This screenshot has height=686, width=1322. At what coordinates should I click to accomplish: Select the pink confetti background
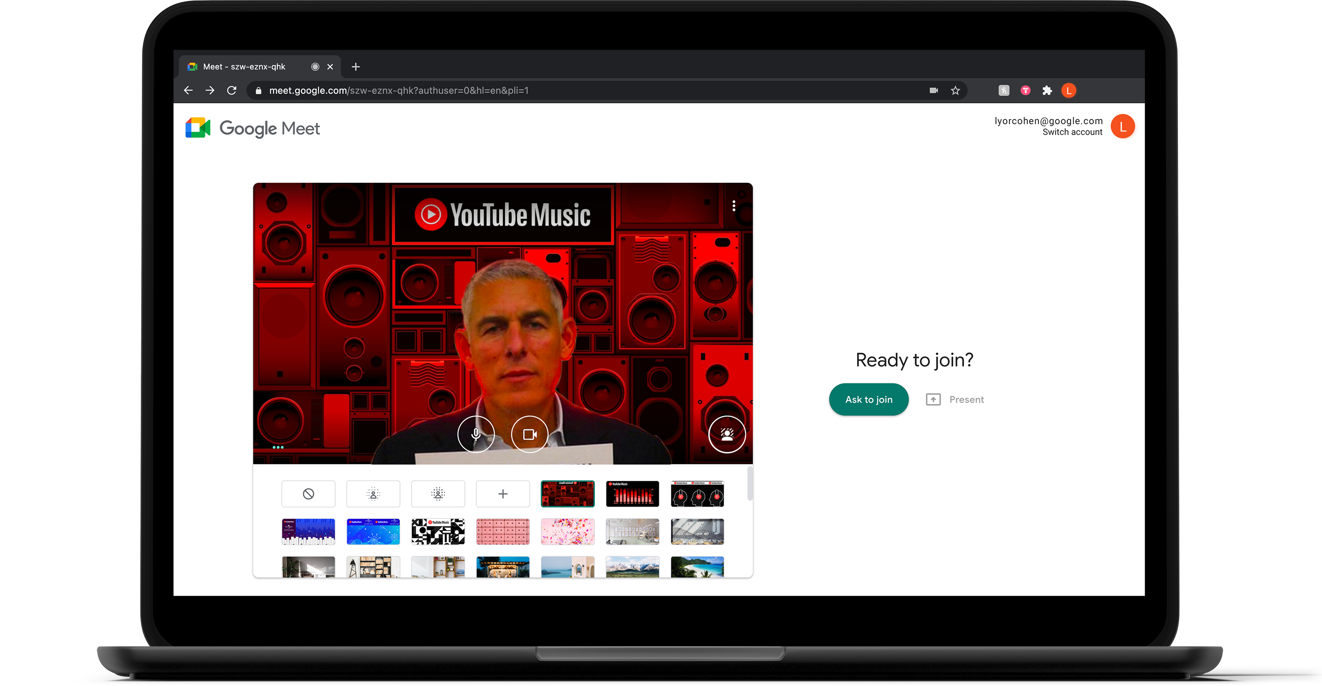pyautogui.click(x=568, y=531)
